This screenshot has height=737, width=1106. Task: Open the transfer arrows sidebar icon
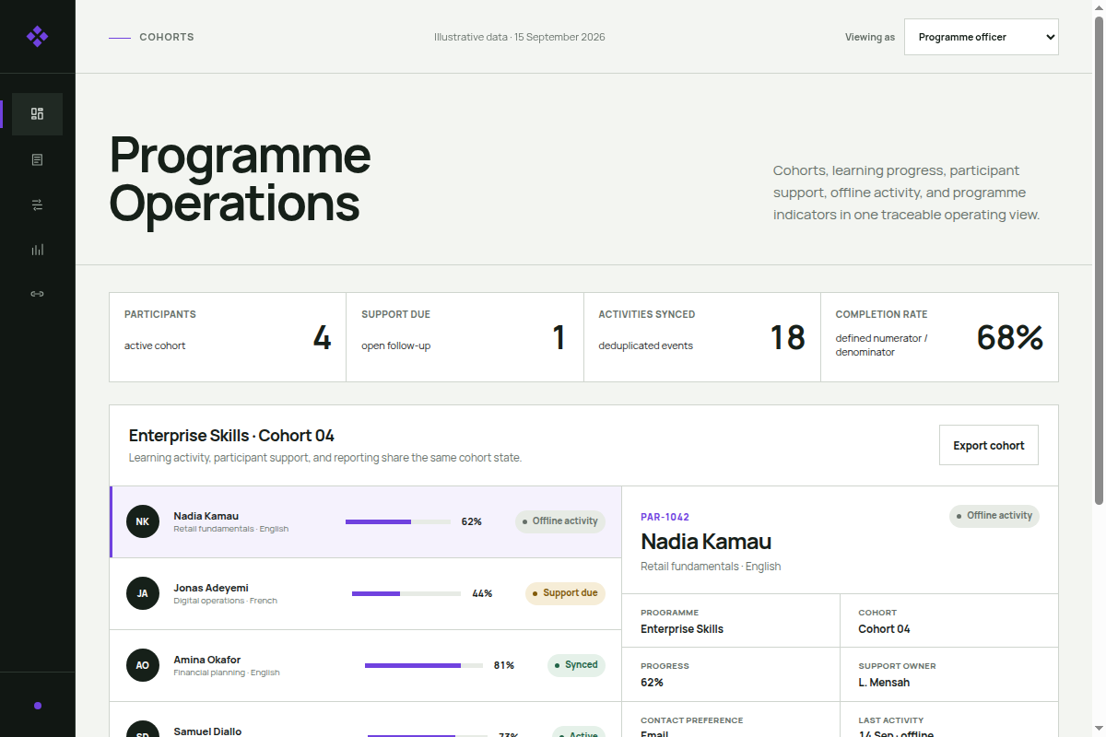[37, 205]
